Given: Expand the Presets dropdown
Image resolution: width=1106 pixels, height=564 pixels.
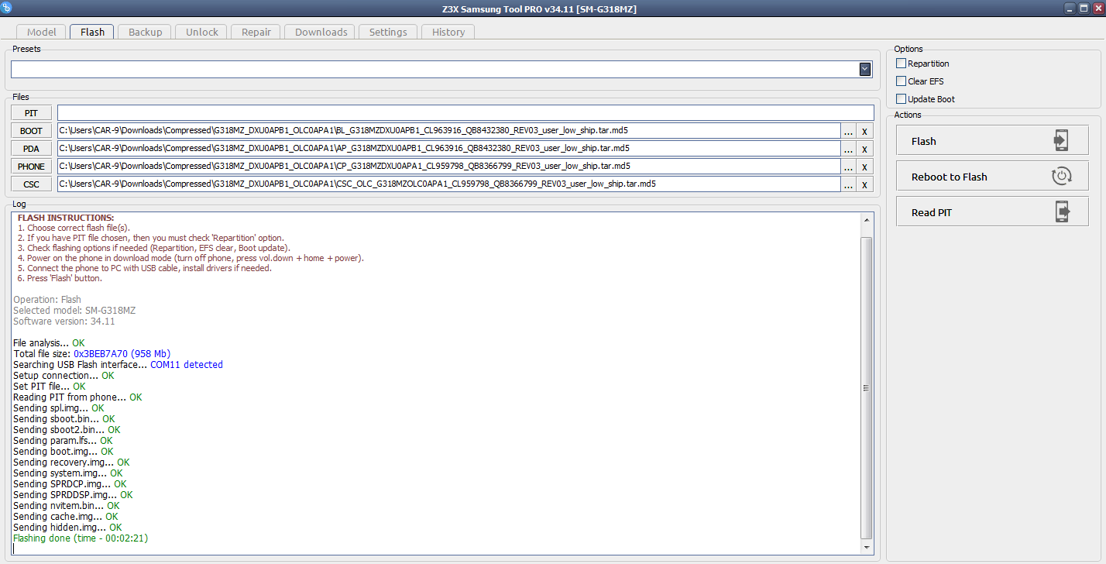Looking at the screenshot, I should click(x=865, y=70).
